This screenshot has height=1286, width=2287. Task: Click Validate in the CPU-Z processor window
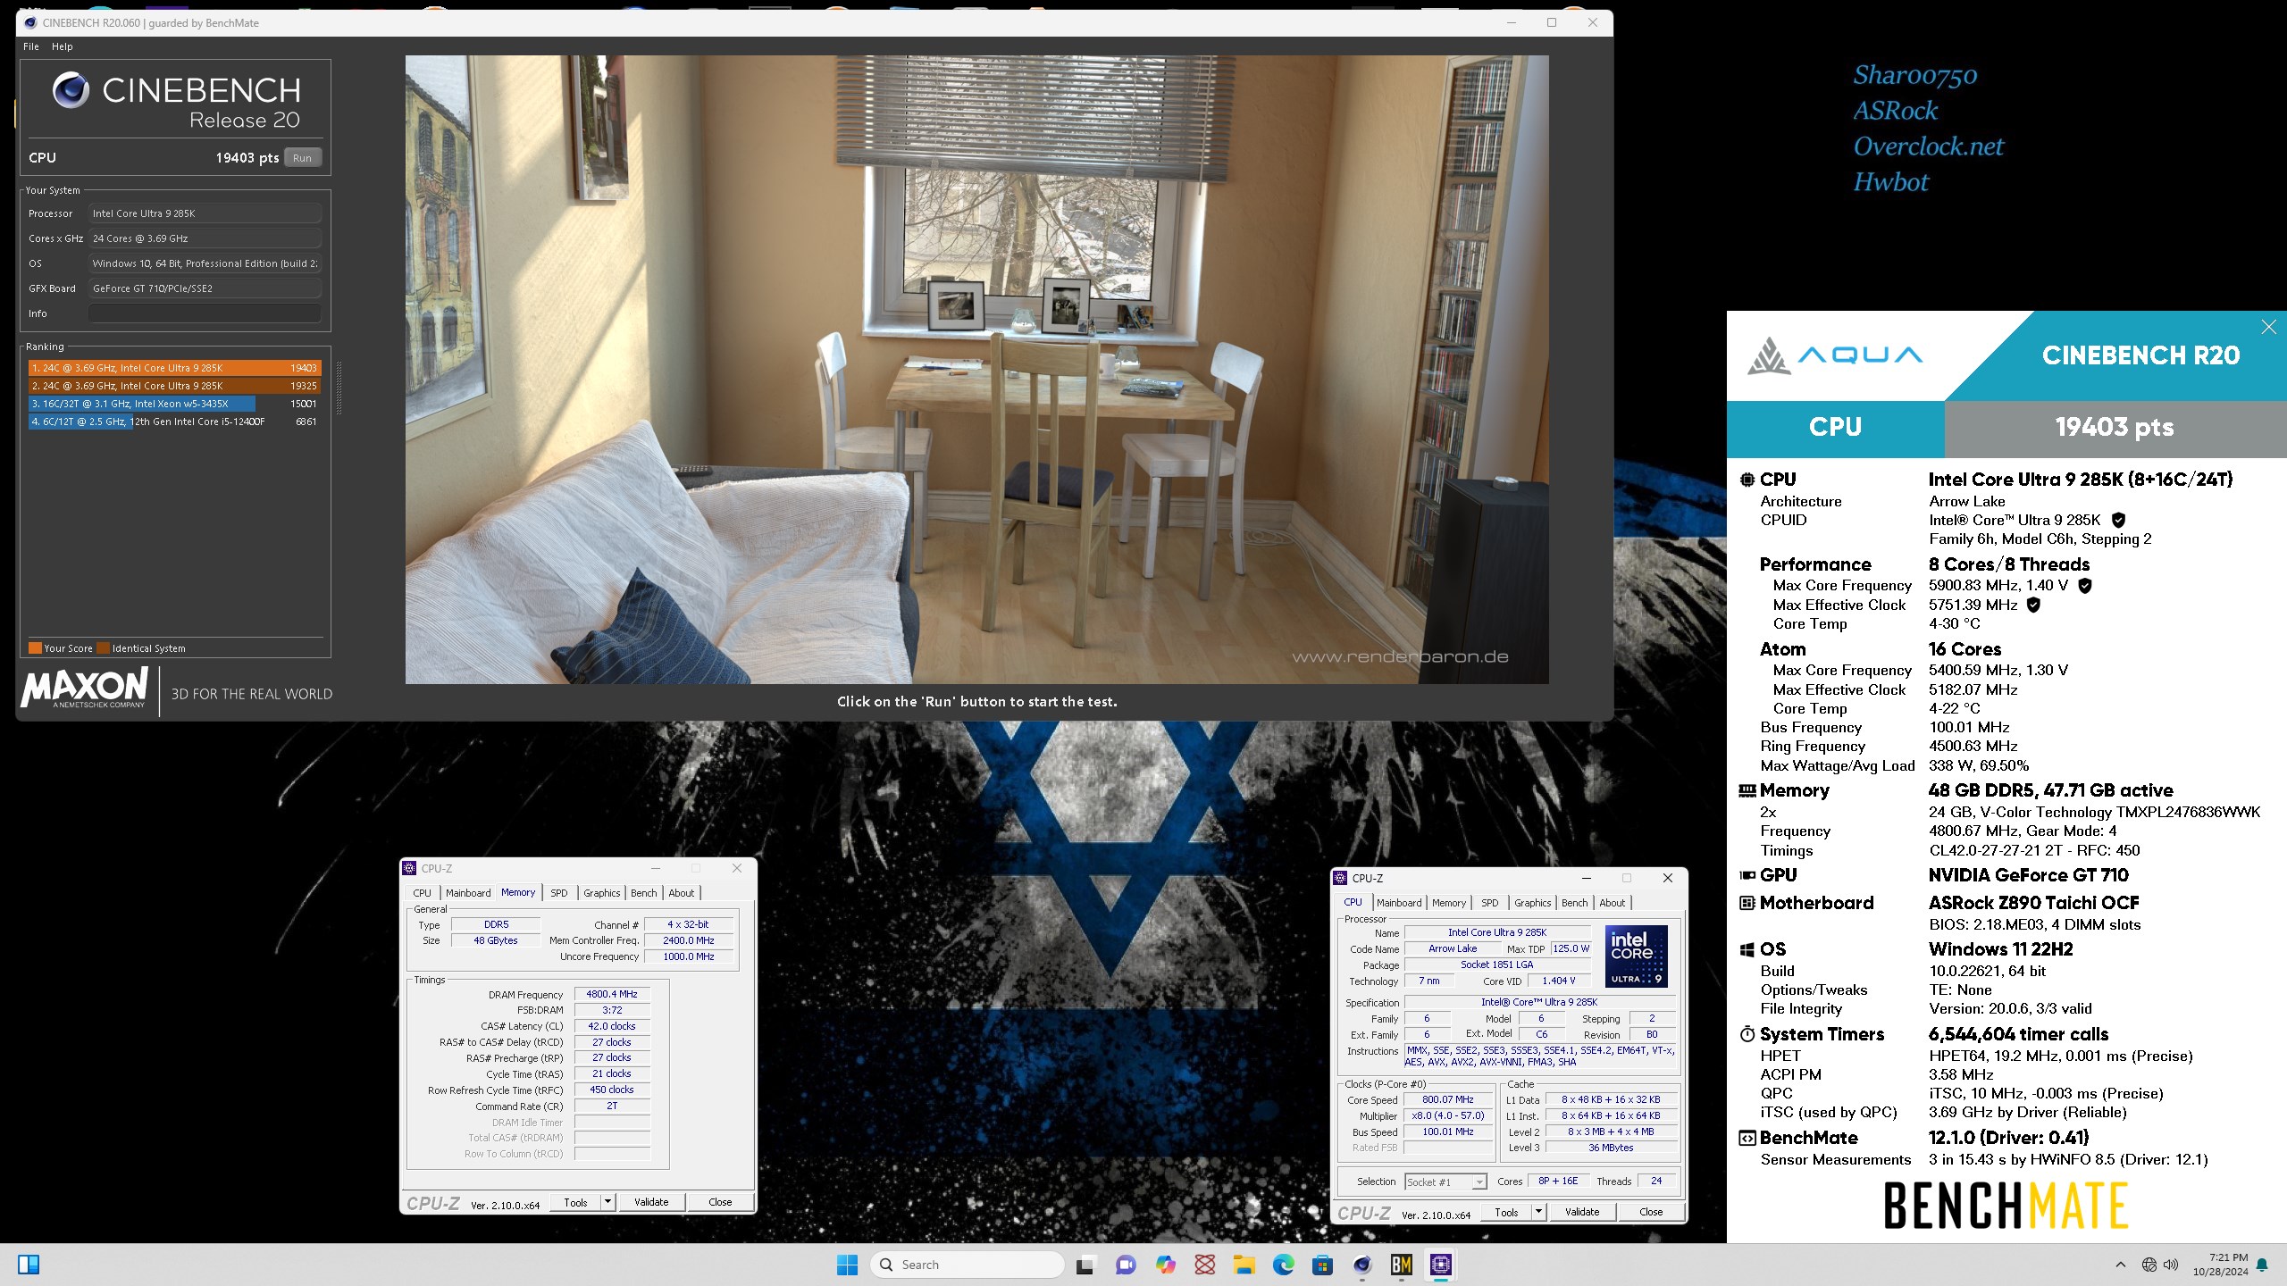pyautogui.click(x=1582, y=1212)
